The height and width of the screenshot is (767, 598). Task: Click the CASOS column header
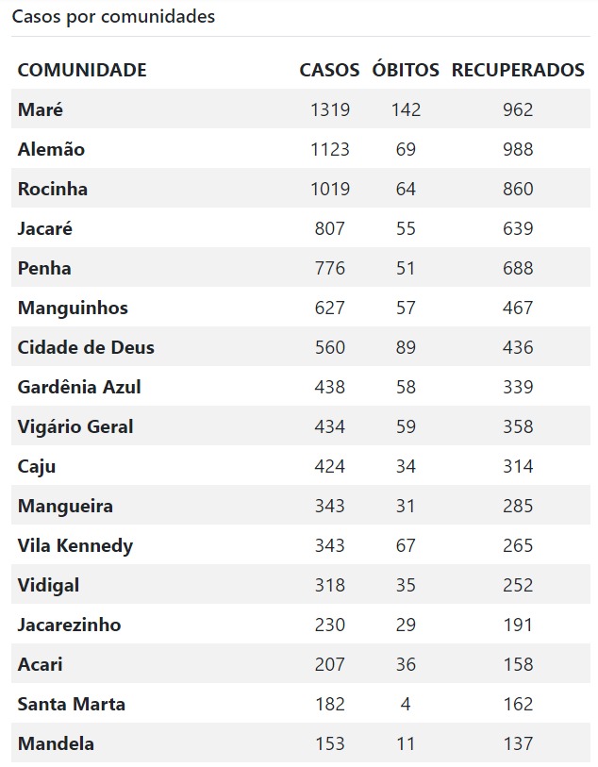tap(329, 70)
